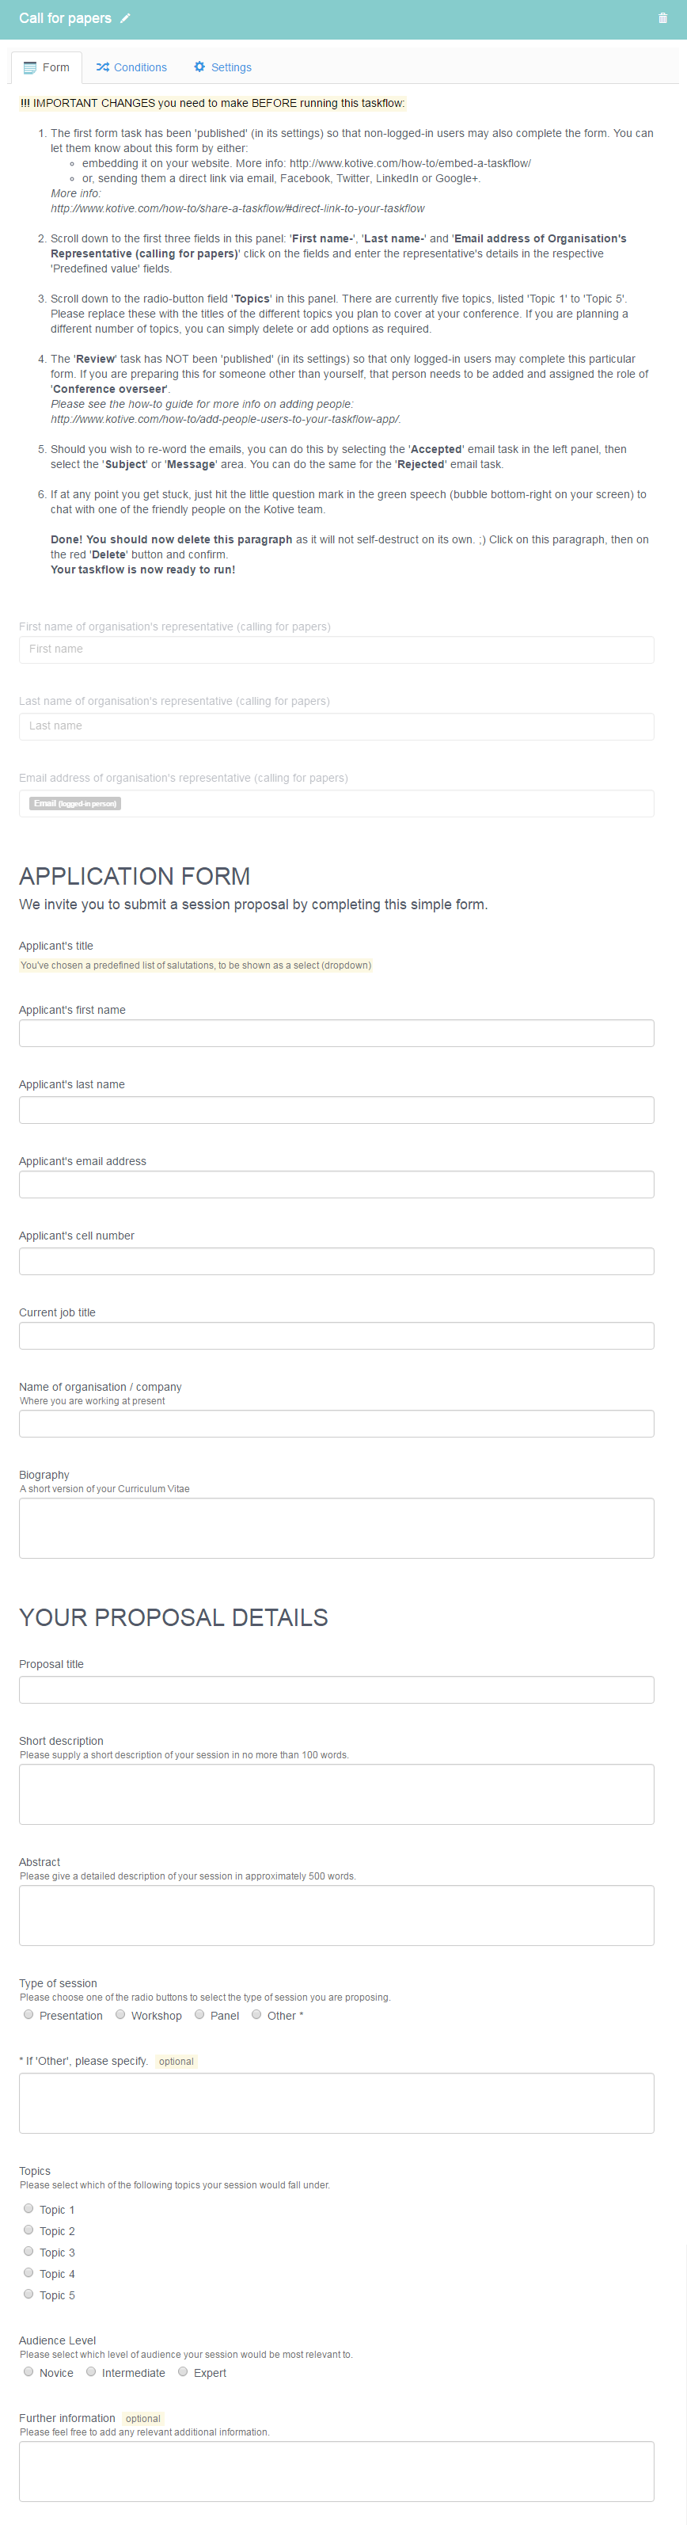Click the Applicant's title salutations dropdown placeholder

pos(195,965)
